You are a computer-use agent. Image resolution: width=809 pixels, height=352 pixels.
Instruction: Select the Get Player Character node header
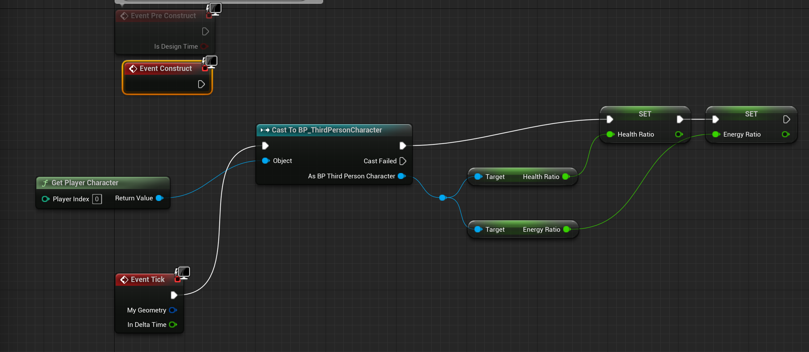[x=85, y=183]
